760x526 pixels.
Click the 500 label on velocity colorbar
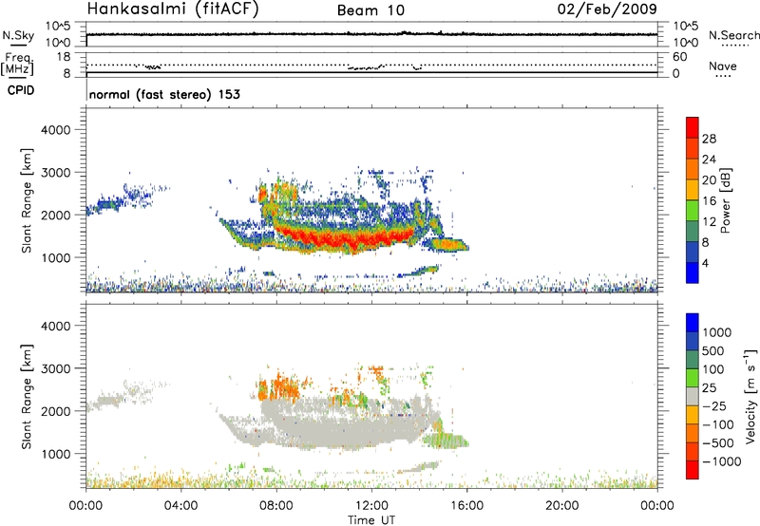713,351
